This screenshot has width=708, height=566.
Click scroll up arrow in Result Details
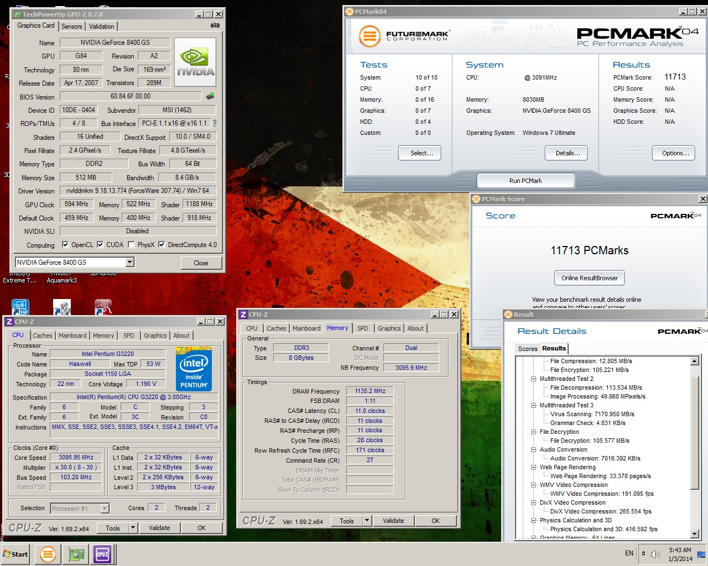click(695, 361)
